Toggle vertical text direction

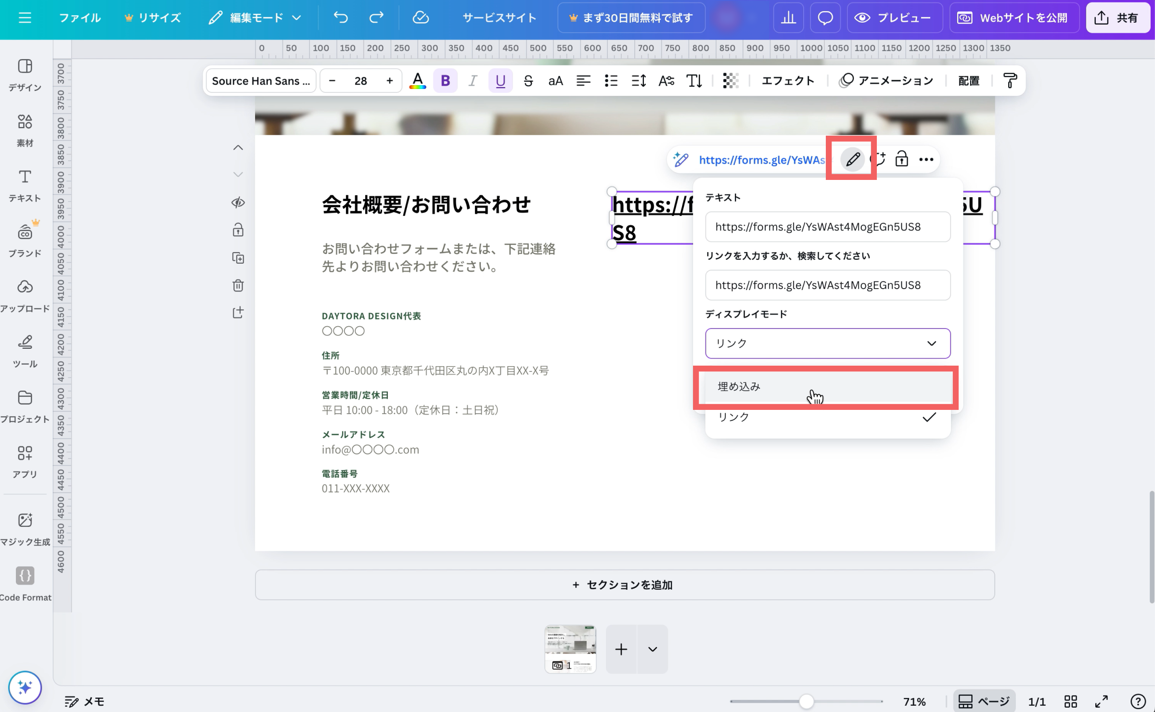[x=694, y=80]
